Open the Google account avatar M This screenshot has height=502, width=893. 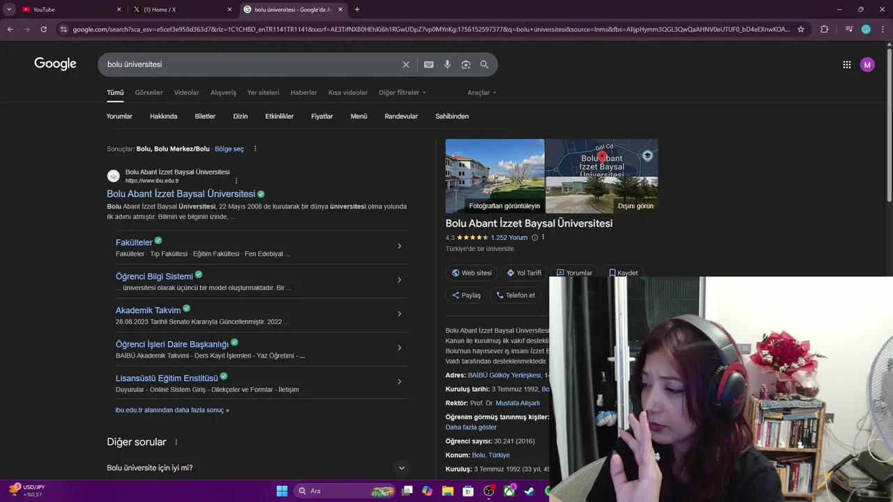click(x=867, y=65)
